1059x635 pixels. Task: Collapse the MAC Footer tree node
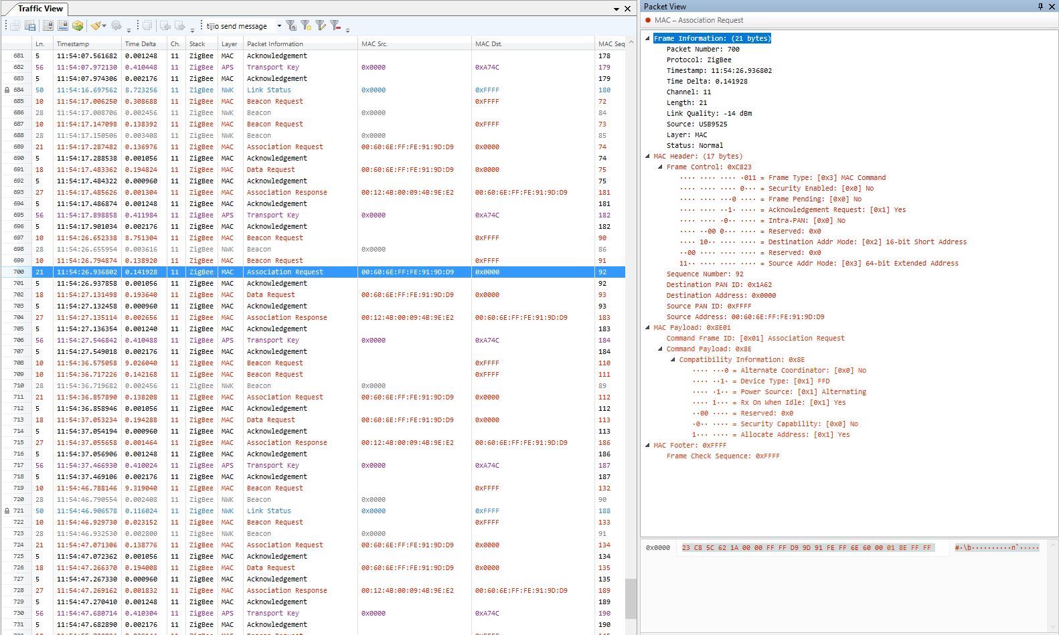[x=647, y=445]
